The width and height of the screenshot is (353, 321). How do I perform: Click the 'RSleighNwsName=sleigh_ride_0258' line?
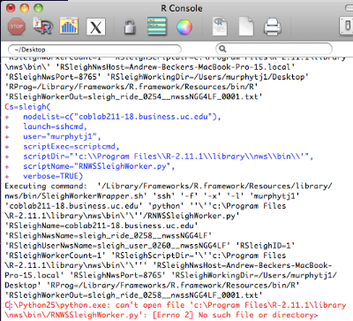click(108, 236)
